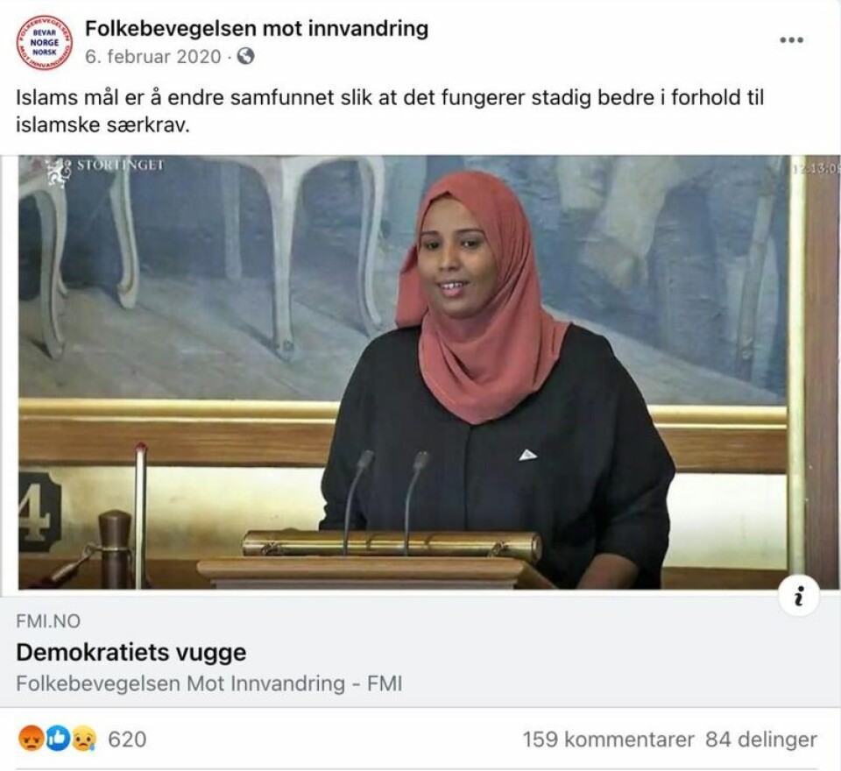Click the sad reaction emoji
This screenshot has width=841, height=771.
(x=83, y=739)
